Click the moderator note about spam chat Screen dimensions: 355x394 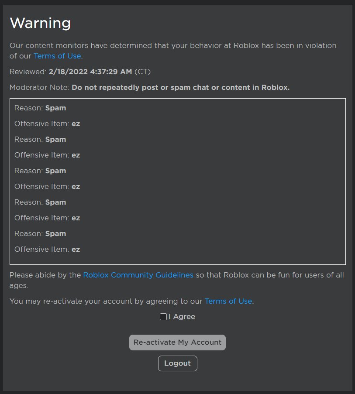180,87
